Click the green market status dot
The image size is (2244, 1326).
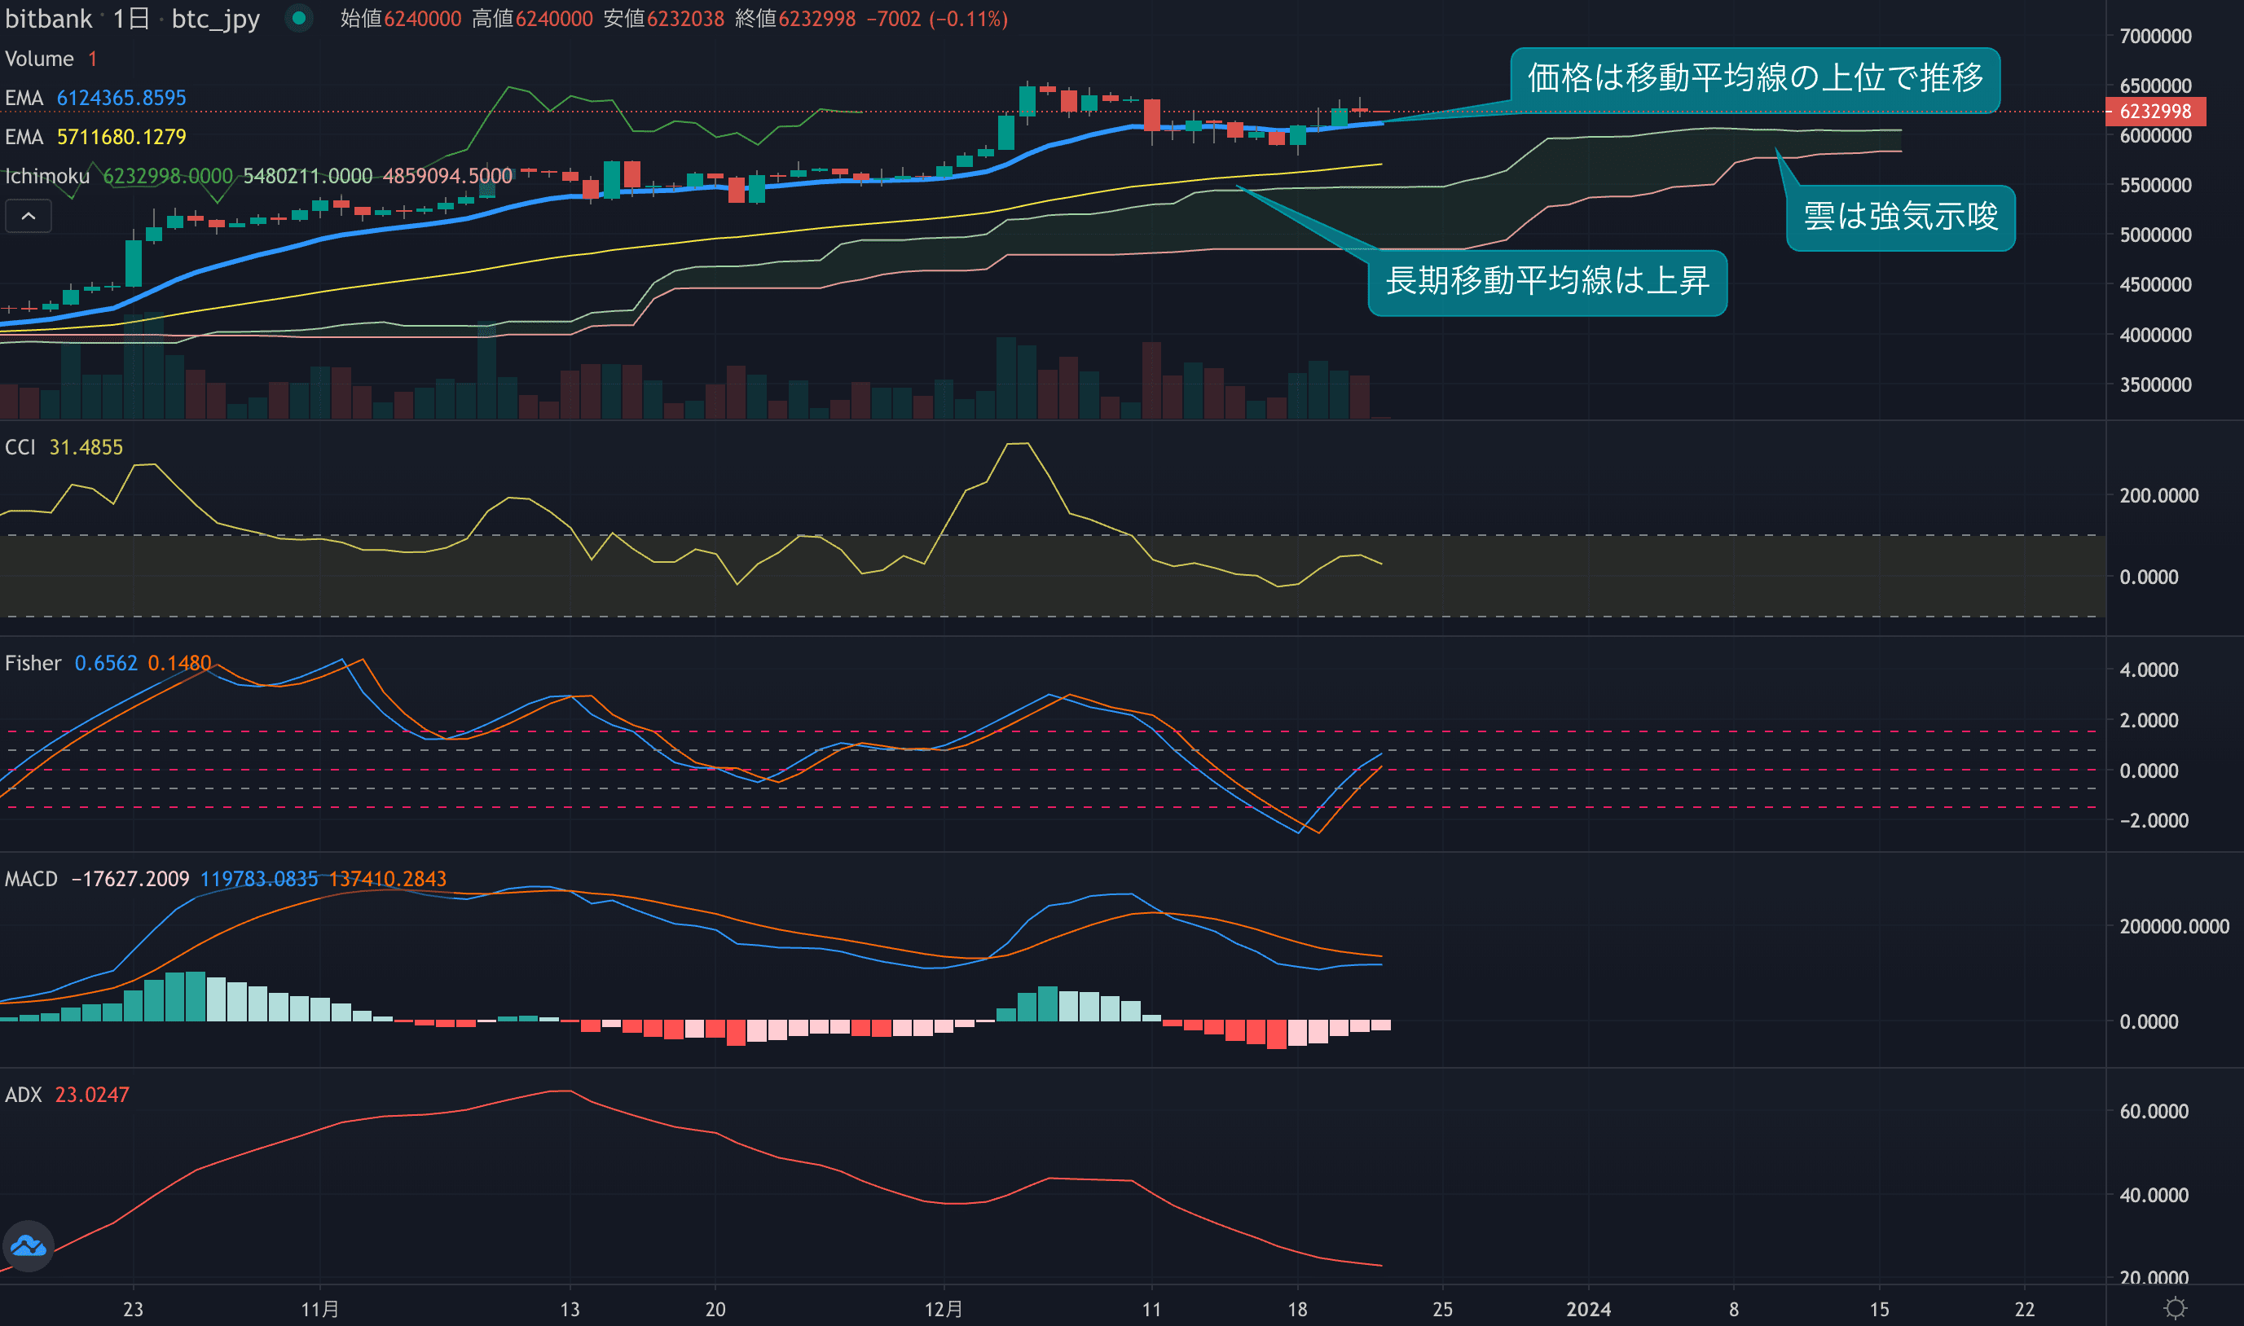299,18
